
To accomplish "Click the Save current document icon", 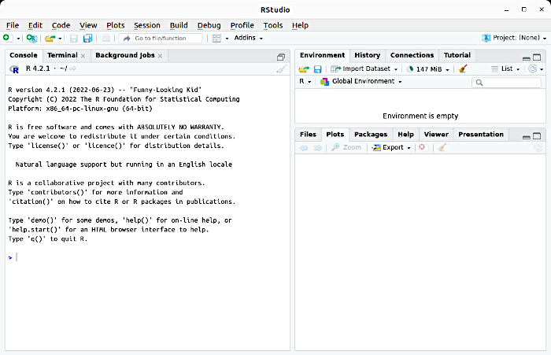I will point(73,39).
